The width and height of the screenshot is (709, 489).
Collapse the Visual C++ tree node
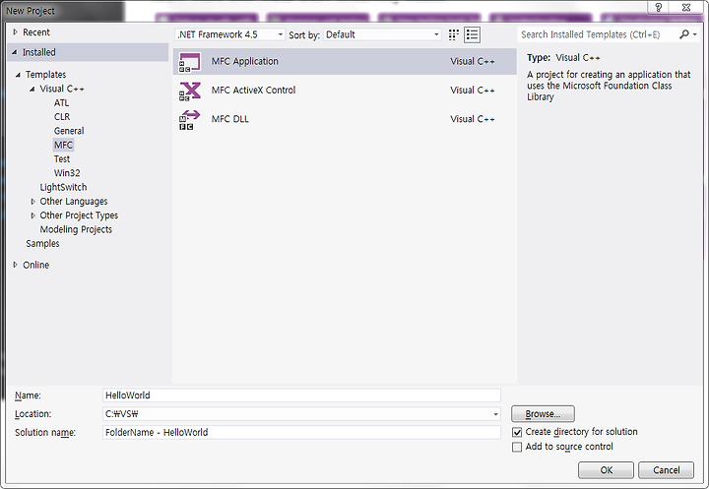(x=32, y=89)
